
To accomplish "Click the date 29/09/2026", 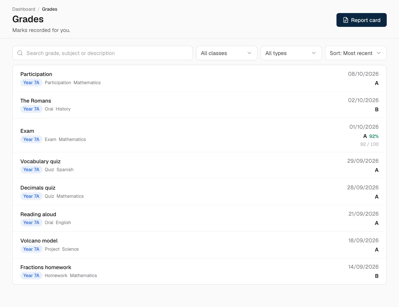I will (363, 161).
